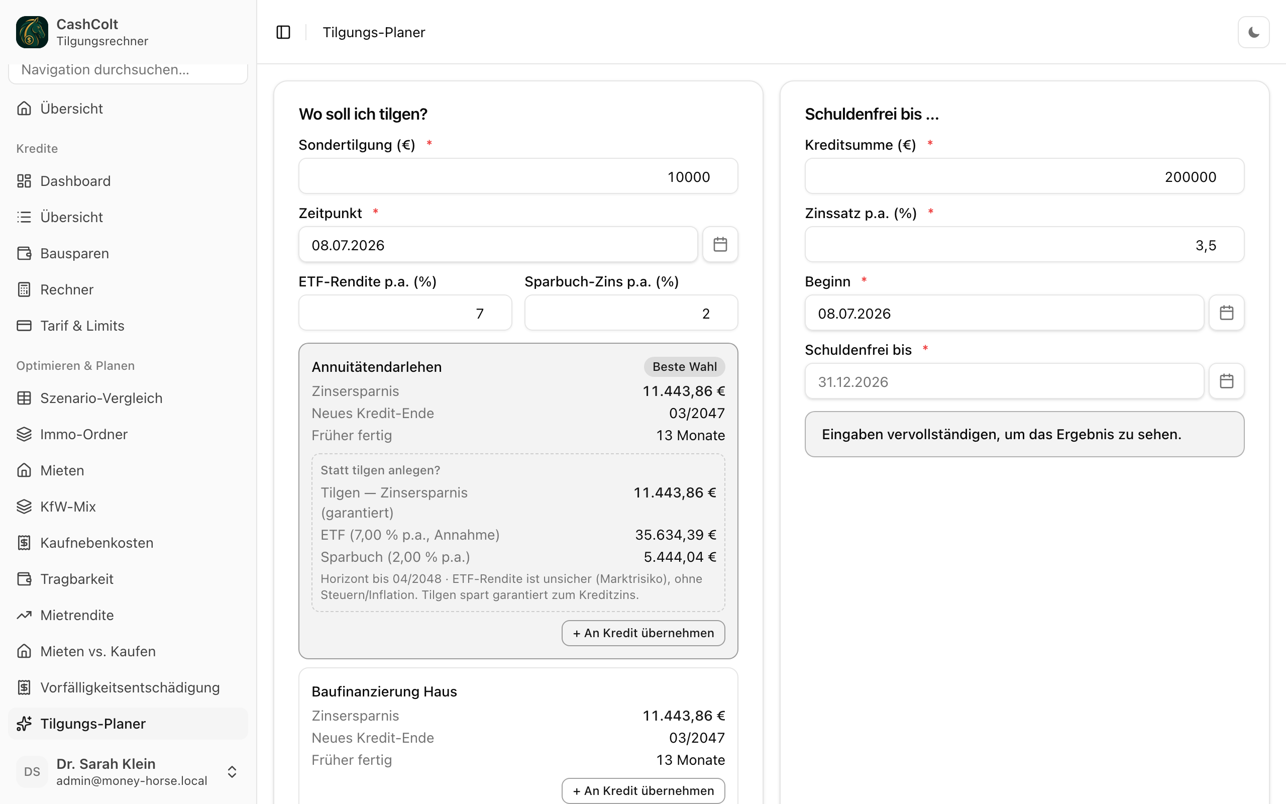Open Szenario-Vergleich

(128, 398)
